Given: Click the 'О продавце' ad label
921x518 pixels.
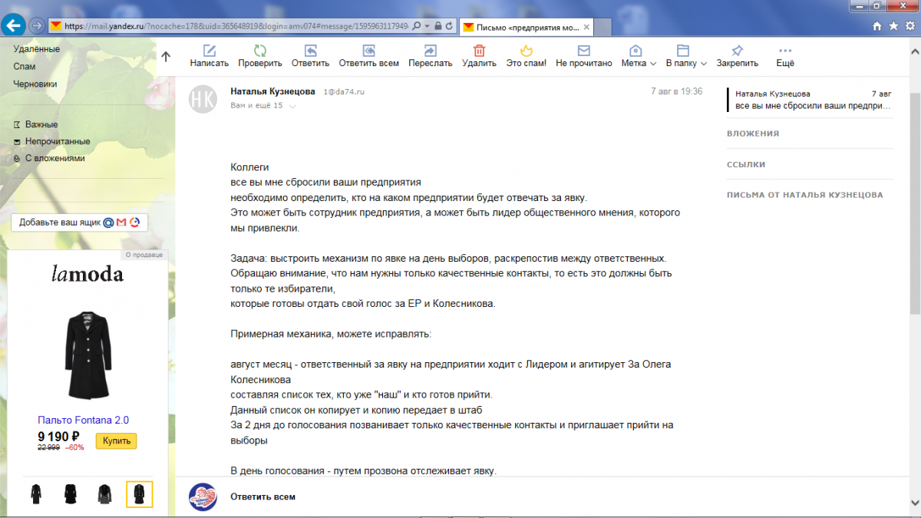Looking at the screenshot, I should 144,255.
